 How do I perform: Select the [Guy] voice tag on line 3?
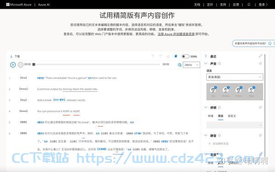[23, 100]
